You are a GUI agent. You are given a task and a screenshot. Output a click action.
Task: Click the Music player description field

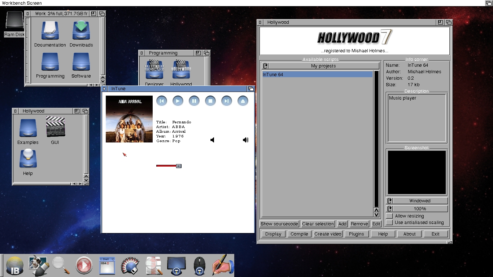(417, 118)
